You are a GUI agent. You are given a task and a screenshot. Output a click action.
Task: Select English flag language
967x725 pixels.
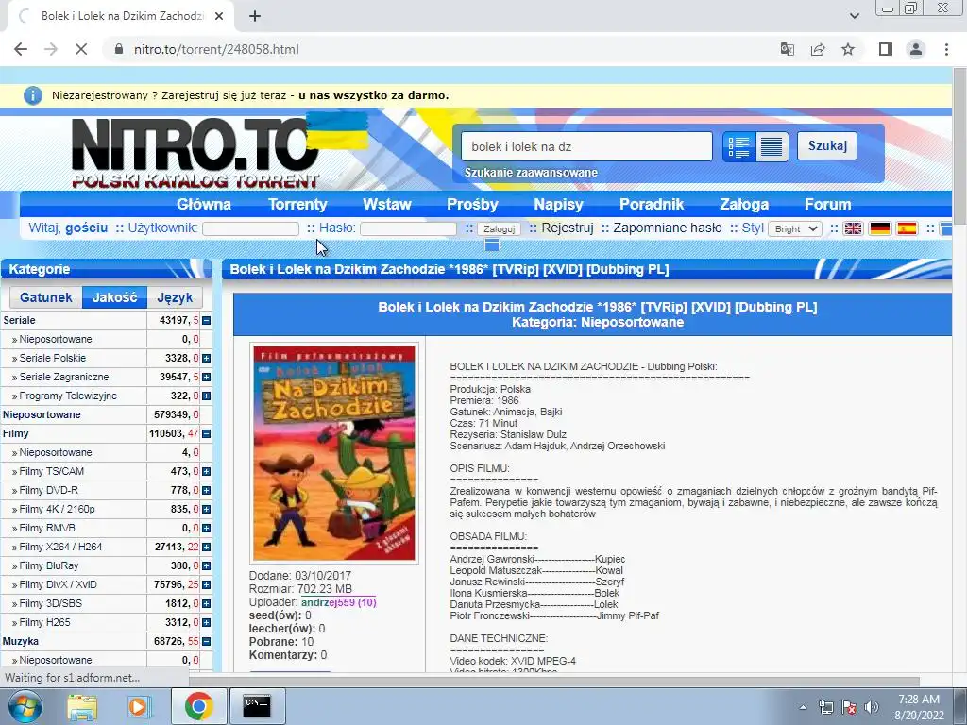click(x=853, y=228)
